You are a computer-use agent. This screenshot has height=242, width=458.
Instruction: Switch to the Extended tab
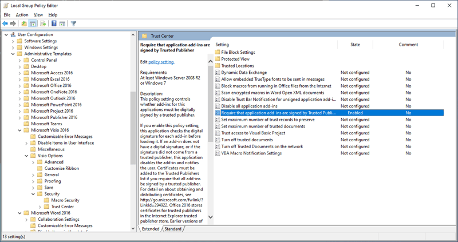[x=151, y=229]
